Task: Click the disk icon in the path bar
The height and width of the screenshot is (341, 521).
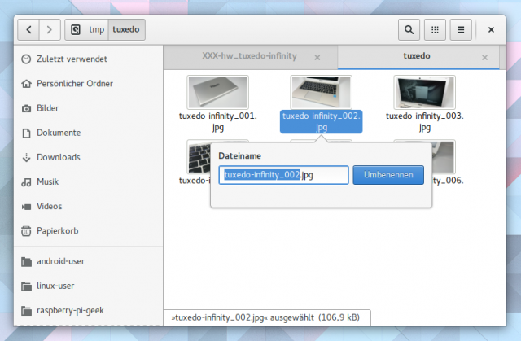Action: (x=76, y=30)
